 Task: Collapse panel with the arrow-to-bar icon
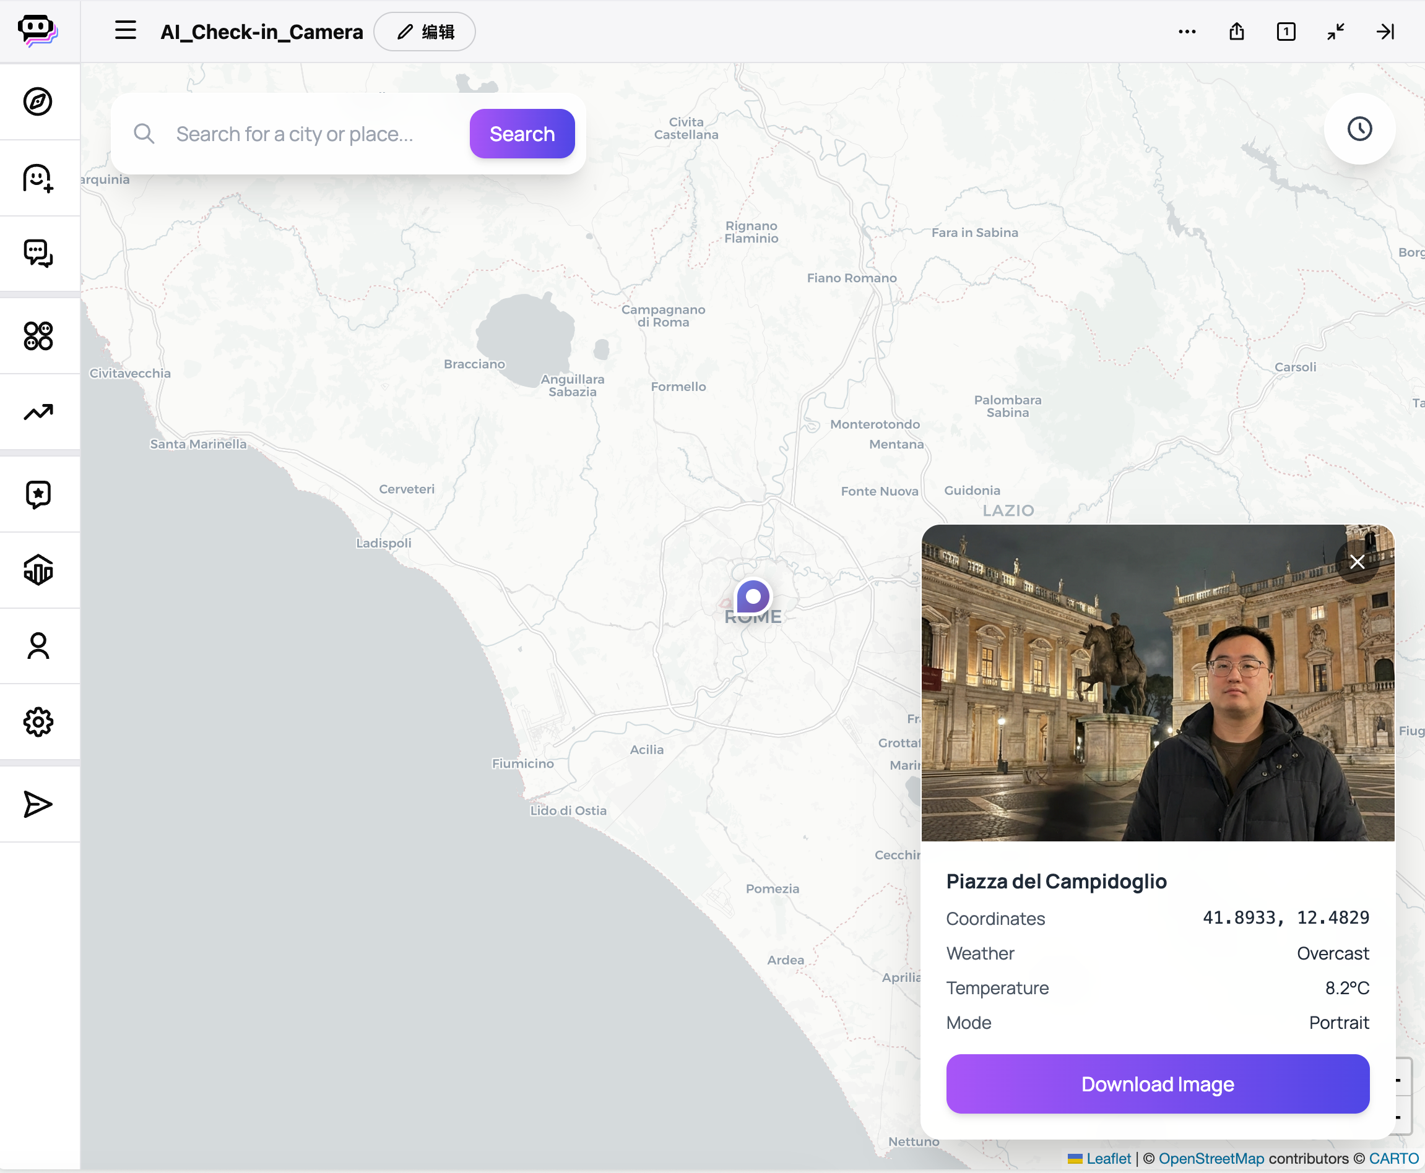coord(1385,32)
